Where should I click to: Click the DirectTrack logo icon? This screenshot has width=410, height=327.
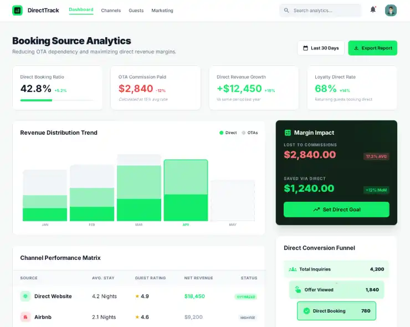(x=18, y=11)
